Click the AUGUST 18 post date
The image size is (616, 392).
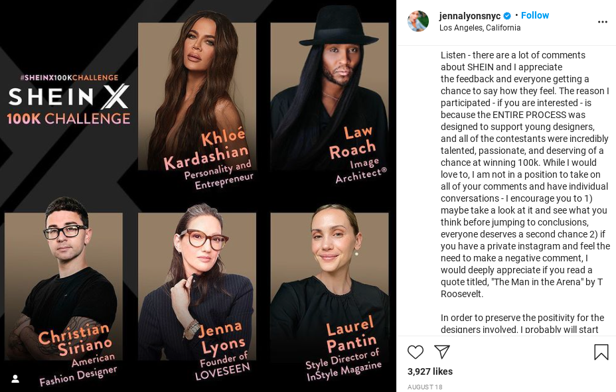[x=425, y=387]
